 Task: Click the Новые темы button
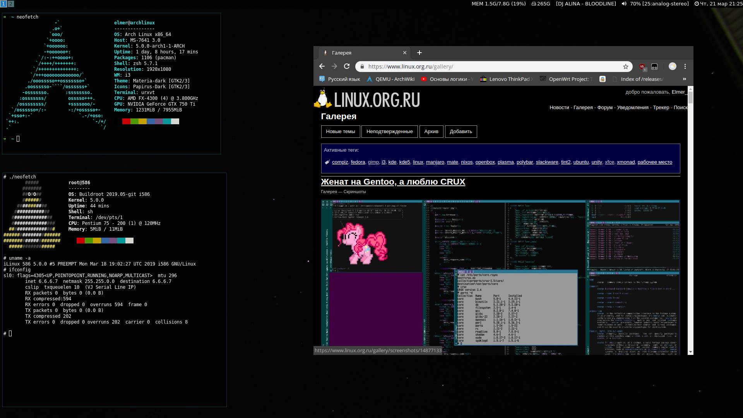(341, 132)
